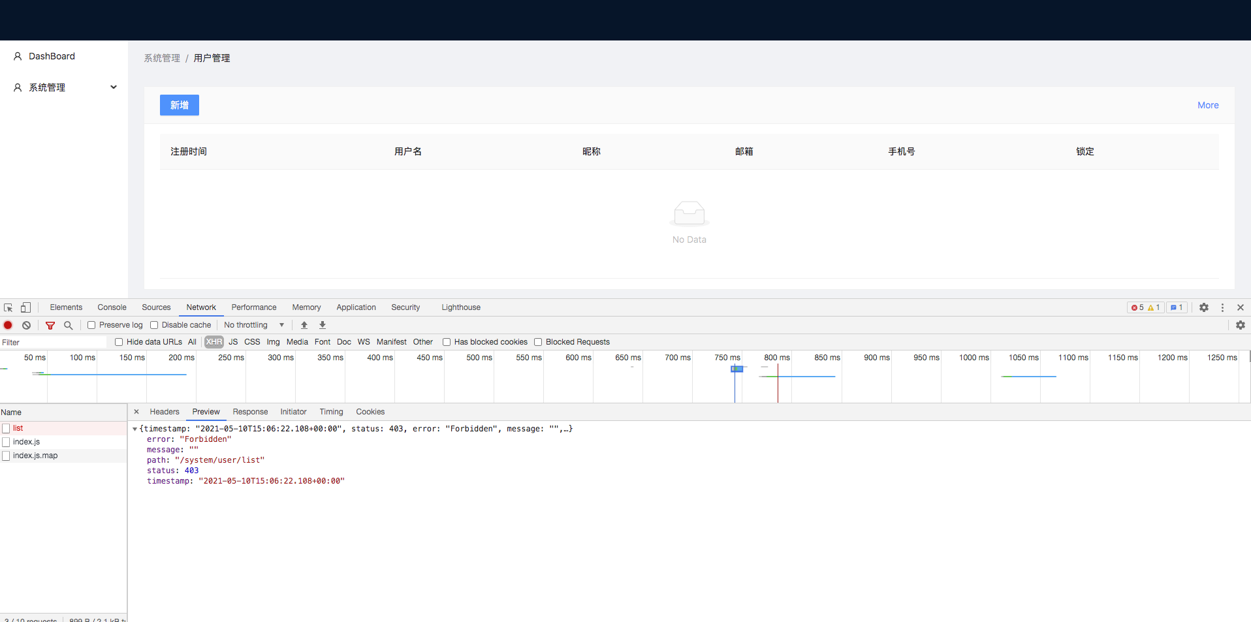This screenshot has height=622, width=1251.
Task: Open the No throttling dropdown
Action: click(254, 325)
